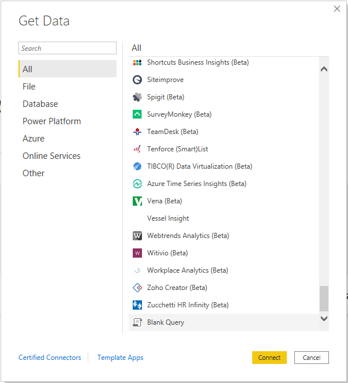The image size is (348, 383).
Task: Click the Spigit puzzle-piece icon
Action: 137,97
